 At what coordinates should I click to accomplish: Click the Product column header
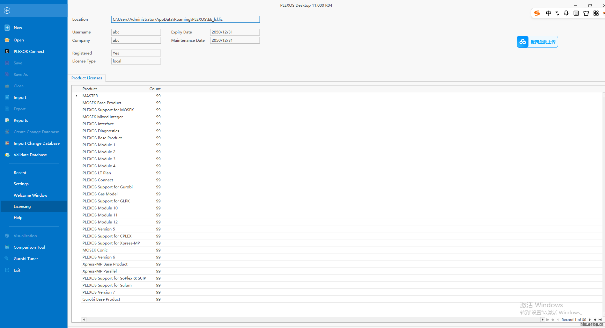pyautogui.click(x=114, y=89)
